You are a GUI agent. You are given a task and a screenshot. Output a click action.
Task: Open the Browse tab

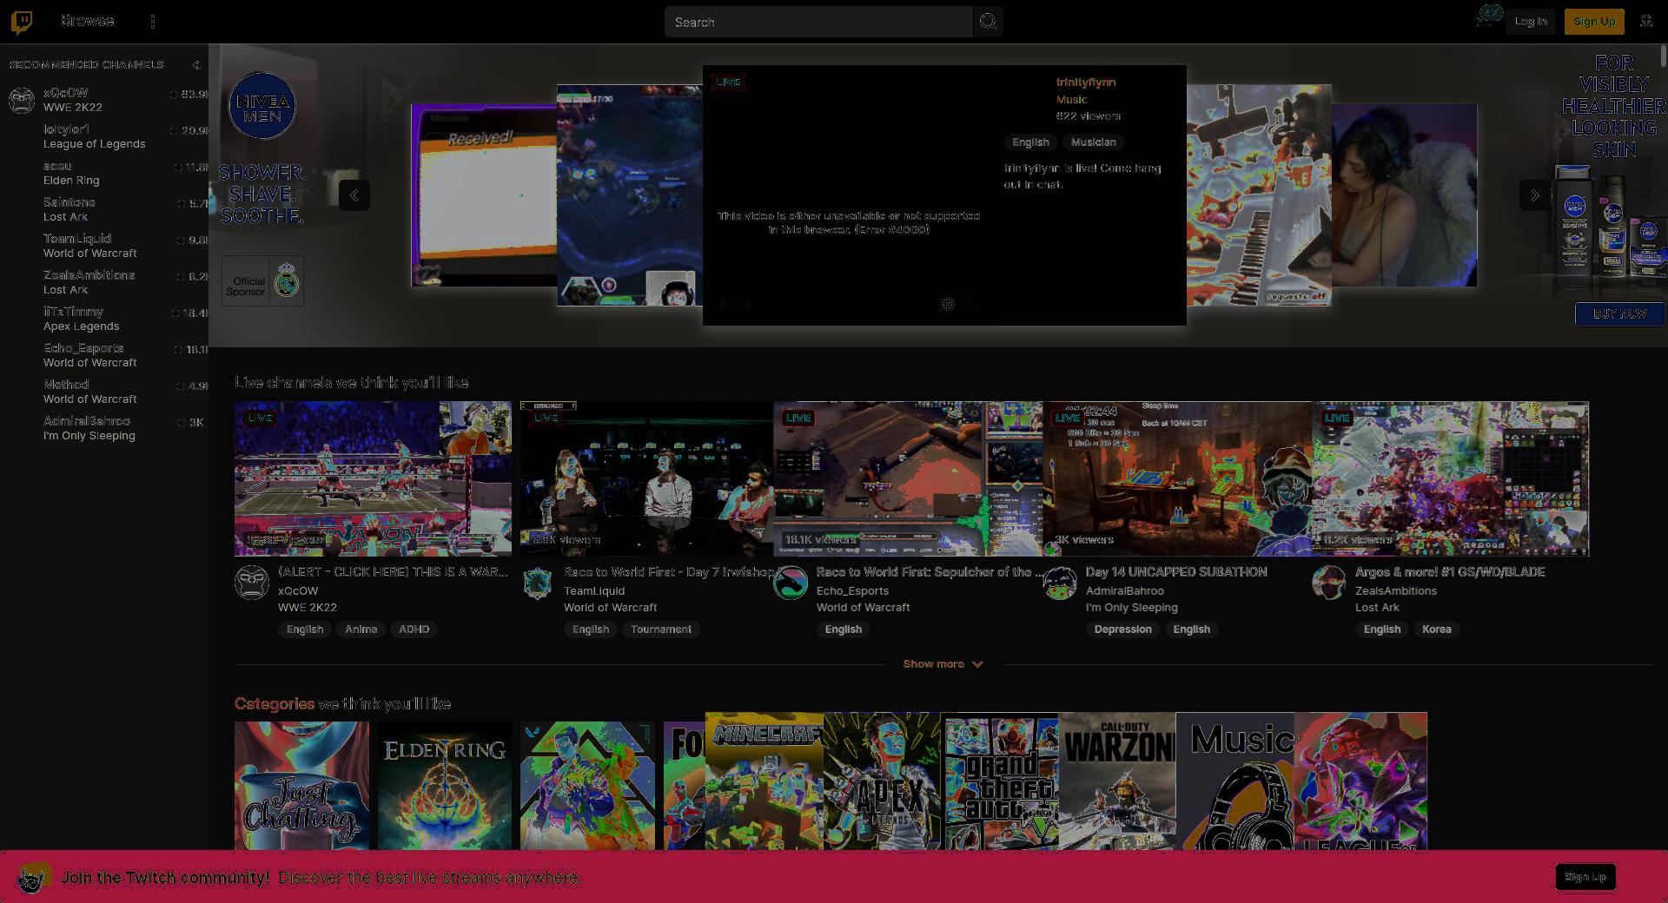[88, 21]
